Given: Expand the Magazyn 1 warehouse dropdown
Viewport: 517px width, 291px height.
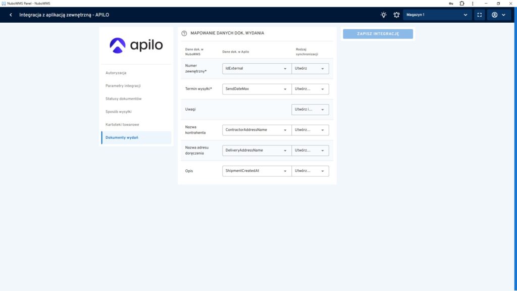Looking at the screenshot, I should (x=437, y=15).
